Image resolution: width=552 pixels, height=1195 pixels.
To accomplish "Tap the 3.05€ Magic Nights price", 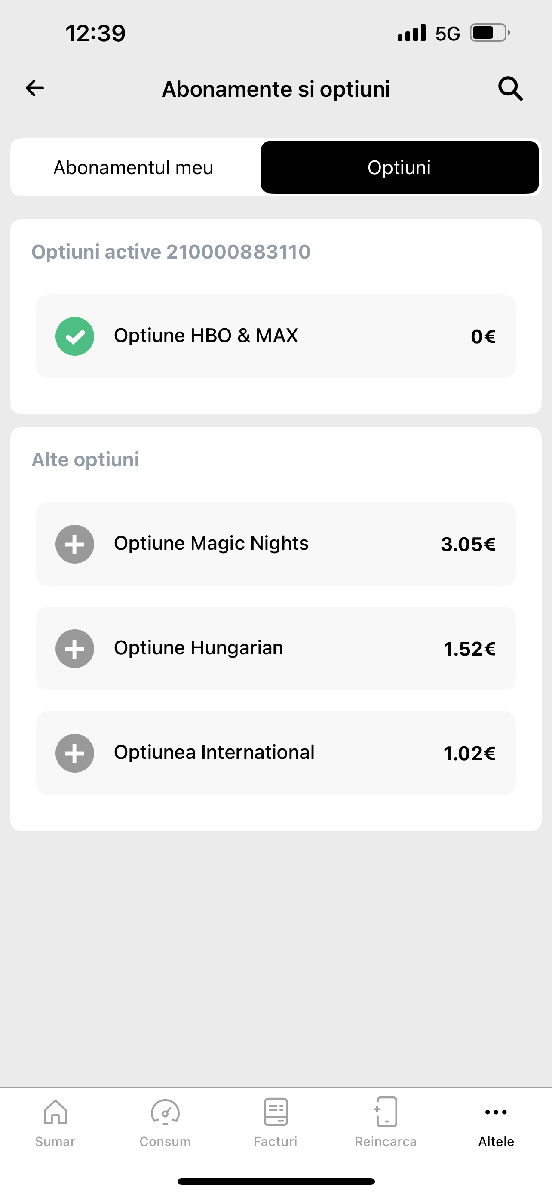I will 468,545.
